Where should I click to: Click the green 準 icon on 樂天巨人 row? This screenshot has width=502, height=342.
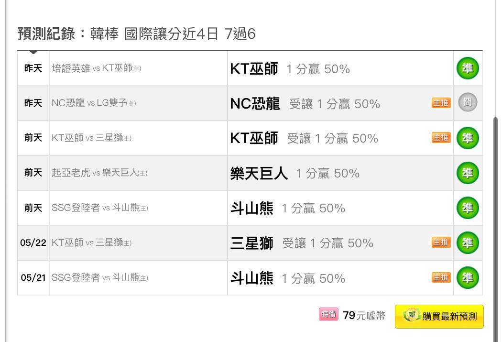pyautogui.click(x=468, y=173)
